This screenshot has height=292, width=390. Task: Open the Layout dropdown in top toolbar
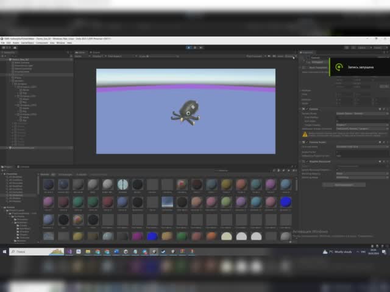point(380,47)
